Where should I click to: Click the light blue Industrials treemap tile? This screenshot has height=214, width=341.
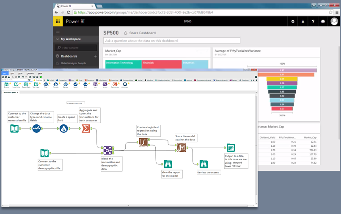coord(195,64)
